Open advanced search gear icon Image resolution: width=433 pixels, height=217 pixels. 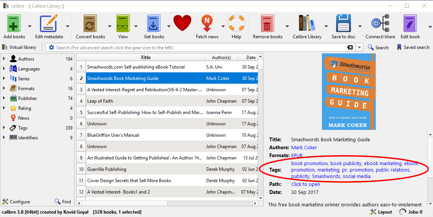pyautogui.click(x=52, y=47)
